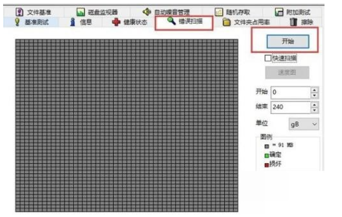Open the 自动噪音管理 tab
Screen dimensions: 342x217
[166, 12]
